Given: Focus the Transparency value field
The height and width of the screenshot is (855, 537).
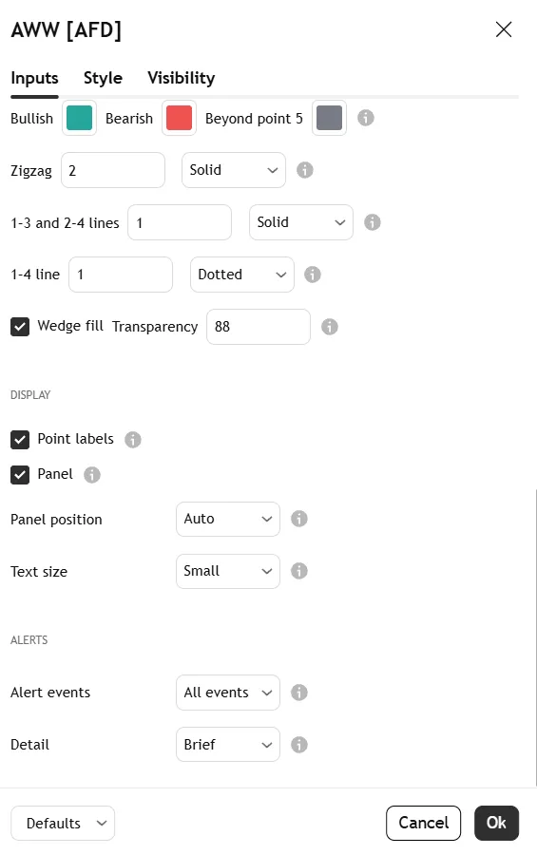Looking at the screenshot, I should (x=259, y=327).
